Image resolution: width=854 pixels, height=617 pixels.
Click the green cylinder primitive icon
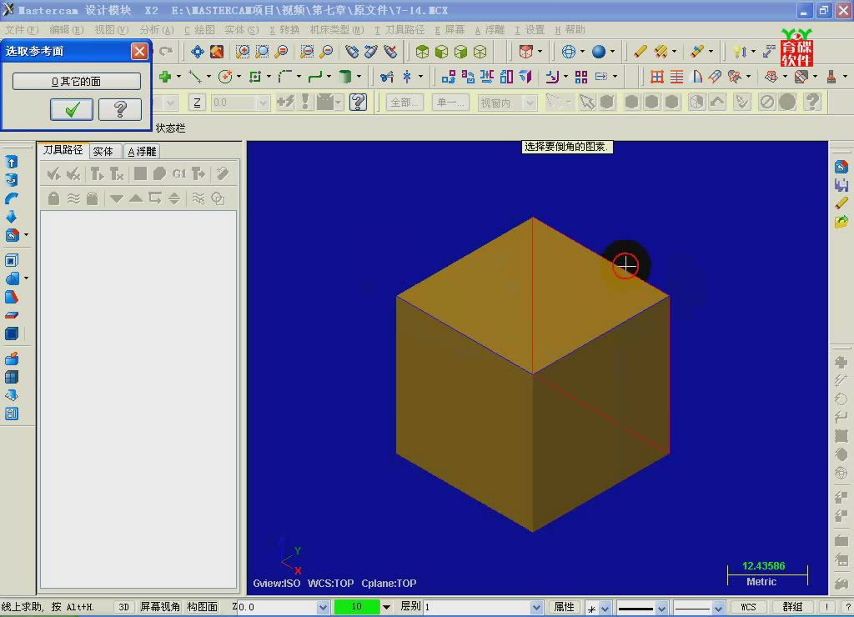pos(344,77)
